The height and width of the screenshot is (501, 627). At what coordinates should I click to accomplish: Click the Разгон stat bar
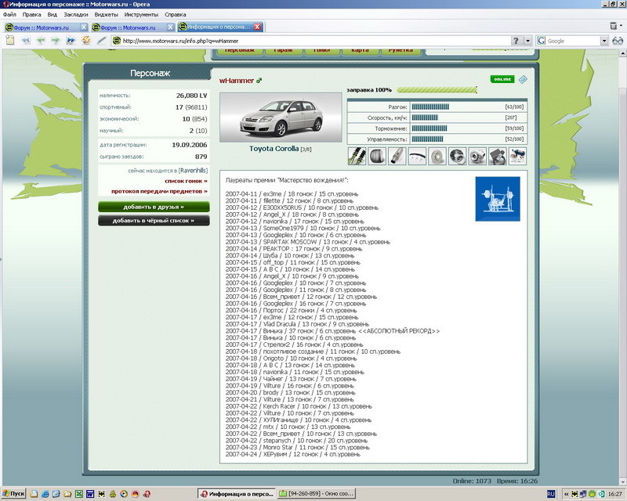click(430, 106)
